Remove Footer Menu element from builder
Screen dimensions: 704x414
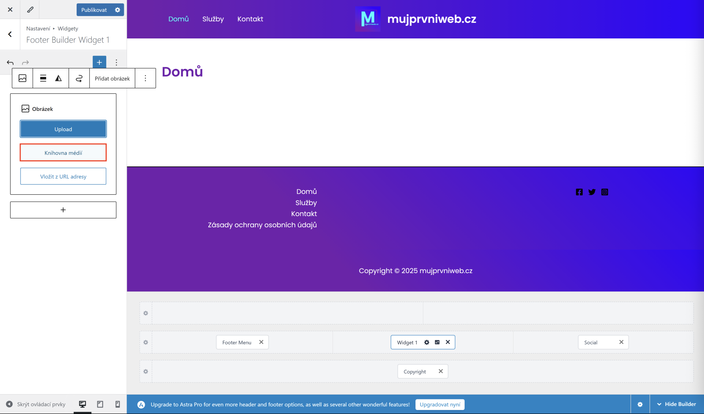[261, 342]
